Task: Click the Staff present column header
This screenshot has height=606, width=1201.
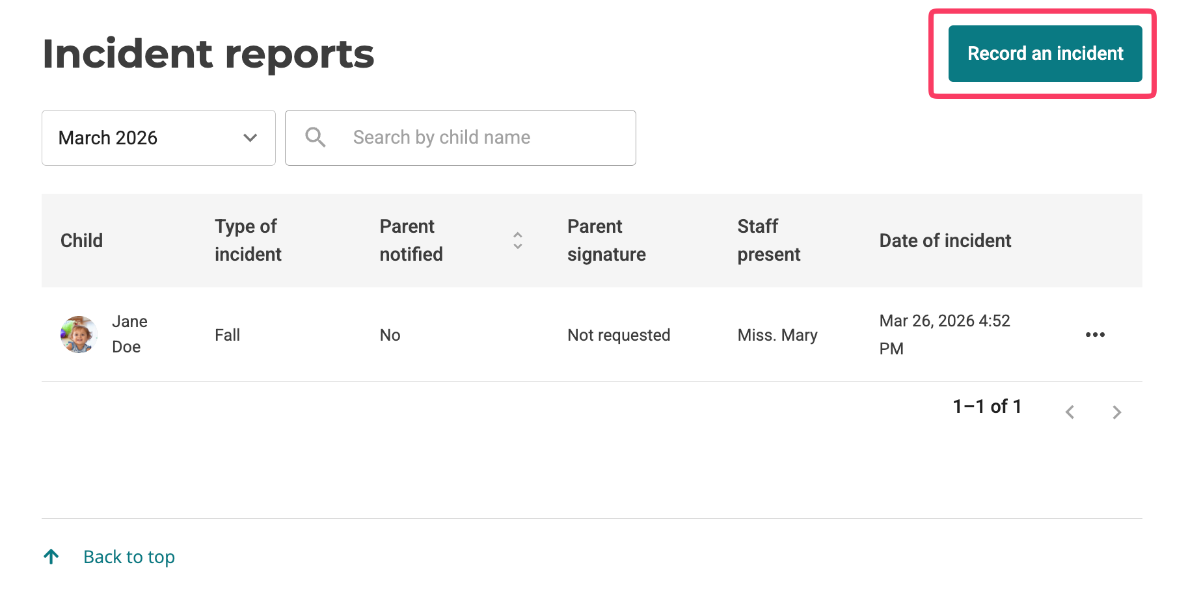Action: click(x=768, y=241)
